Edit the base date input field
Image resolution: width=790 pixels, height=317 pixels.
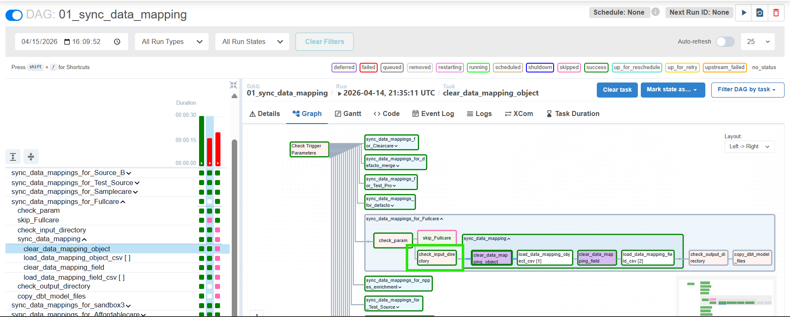pos(72,42)
